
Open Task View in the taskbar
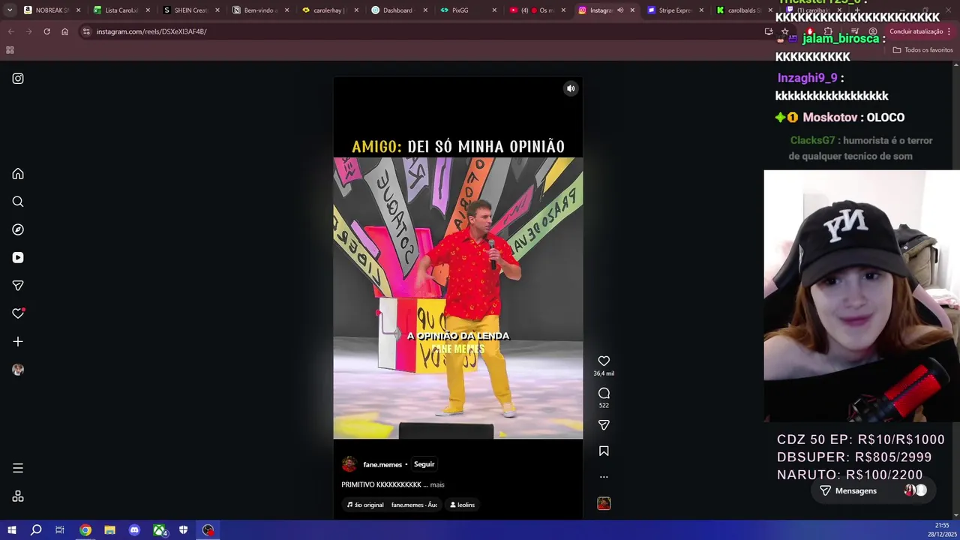tap(60, 530)
